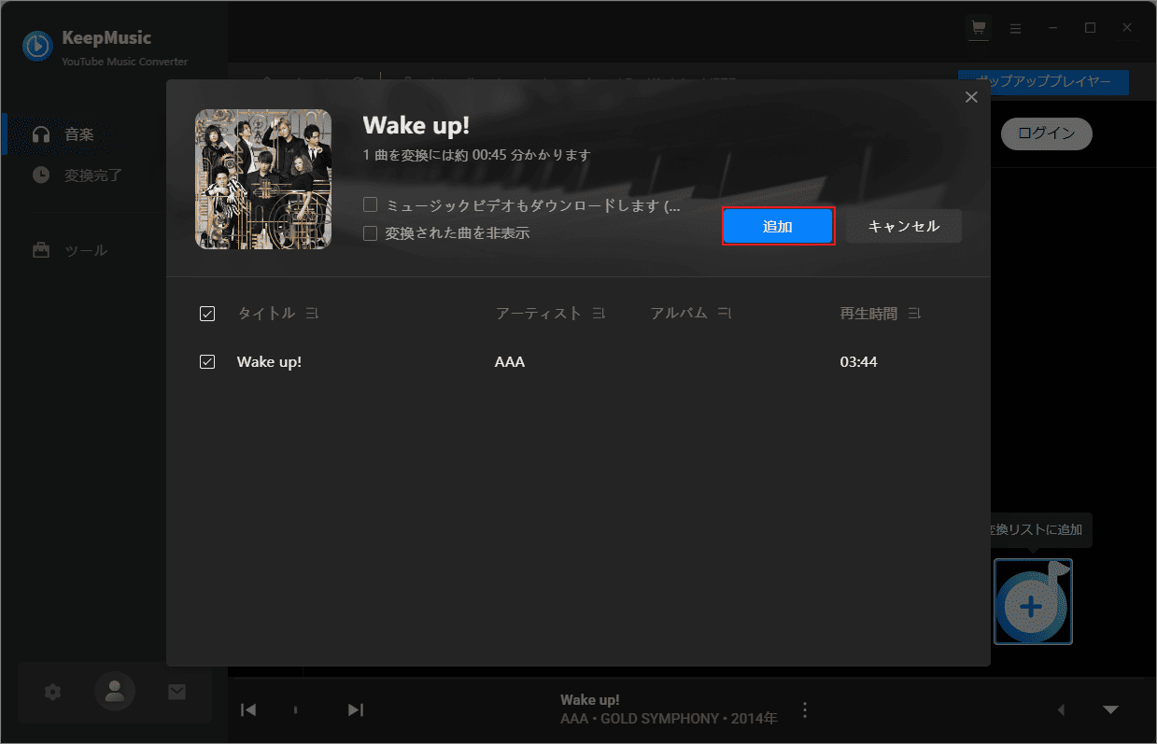Screen dimensions: 1157x744
Task: Open the hamburger menu in title bar
Action: 1016,28
